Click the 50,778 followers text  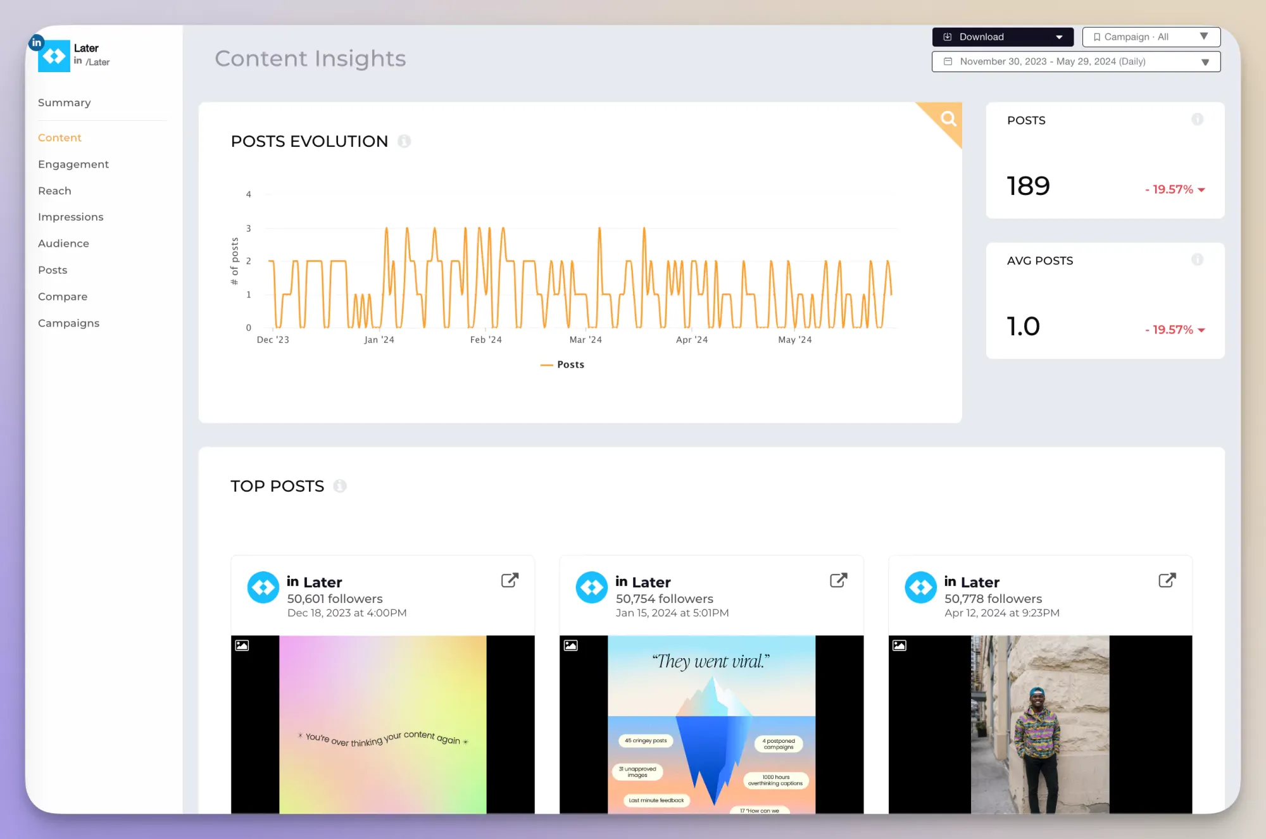pos(993,599)
